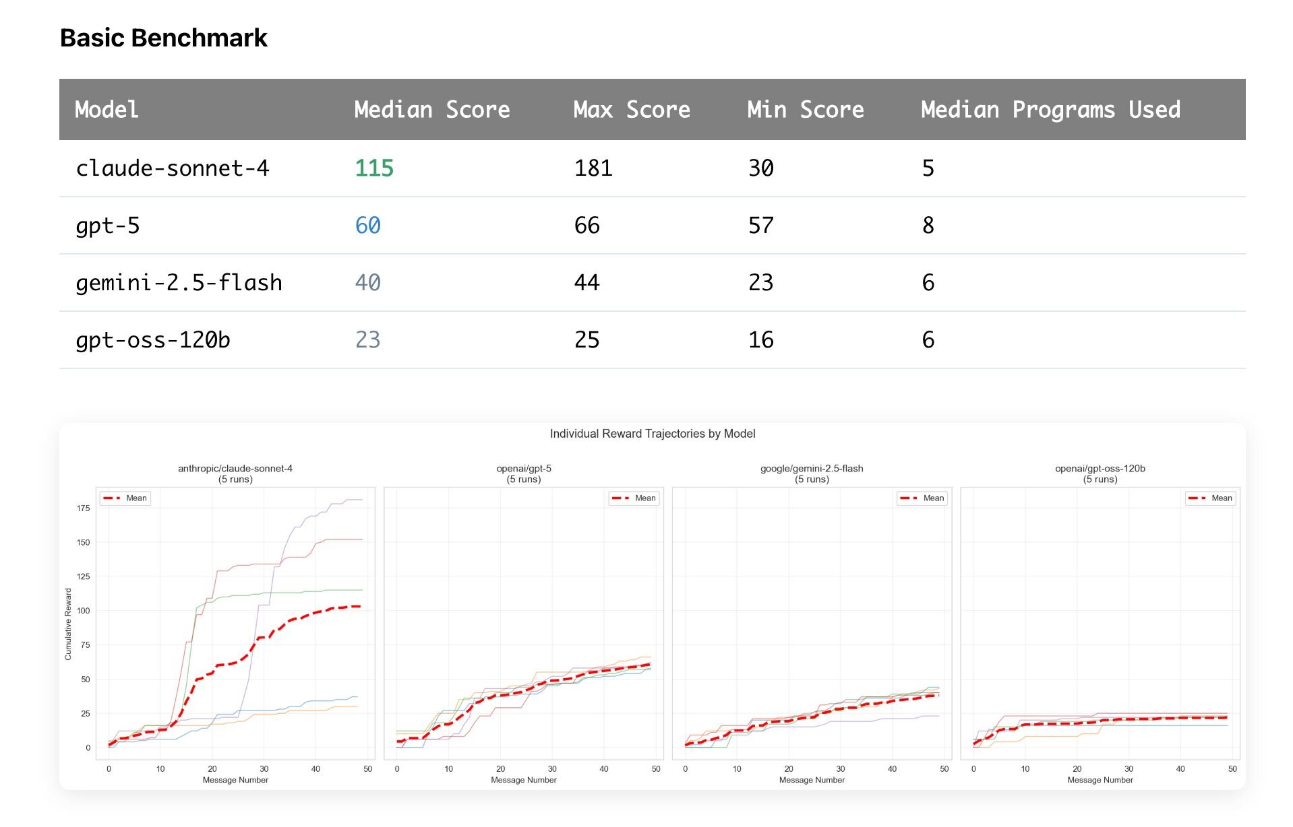Click the Max Score column header

pyautogui.click(x=631, y=110)
